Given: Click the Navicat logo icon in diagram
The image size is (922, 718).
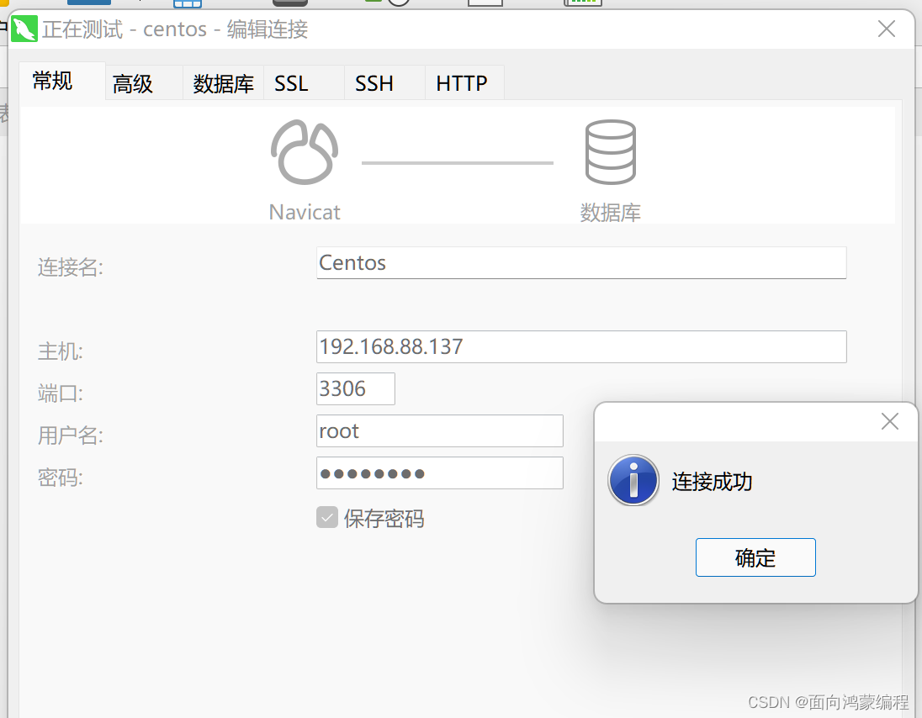Looking at the screenshot, I should (x=305, y=152).
